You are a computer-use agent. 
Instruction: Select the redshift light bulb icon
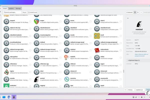click(67, 57)
